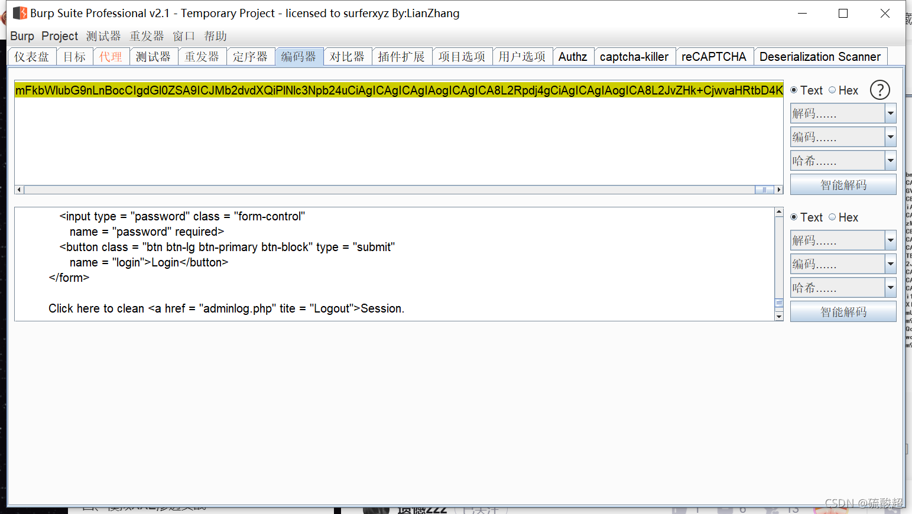912x514 pixels.
Task: Select the 编码器 (Decoder) tab
Action: point(299,57)
